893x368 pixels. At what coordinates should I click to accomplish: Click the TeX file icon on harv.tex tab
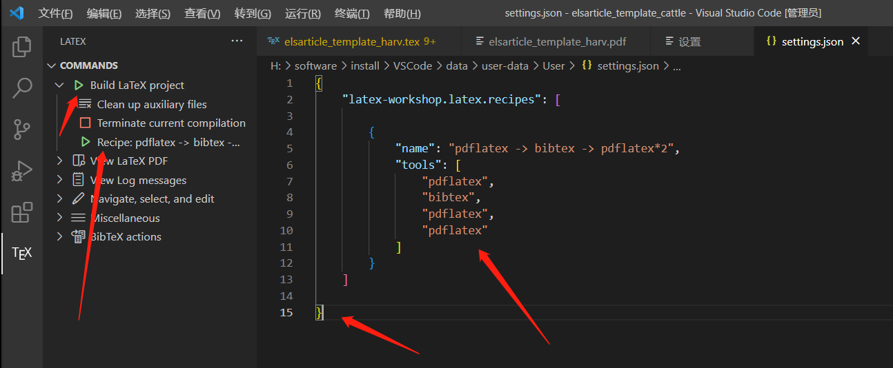pyautogui.click(x=273, y=41)
